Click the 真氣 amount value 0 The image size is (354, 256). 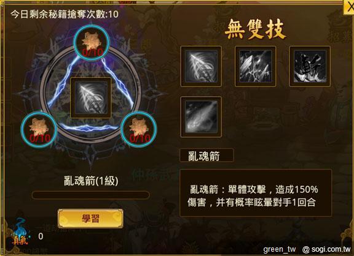(x=41, y=236)
